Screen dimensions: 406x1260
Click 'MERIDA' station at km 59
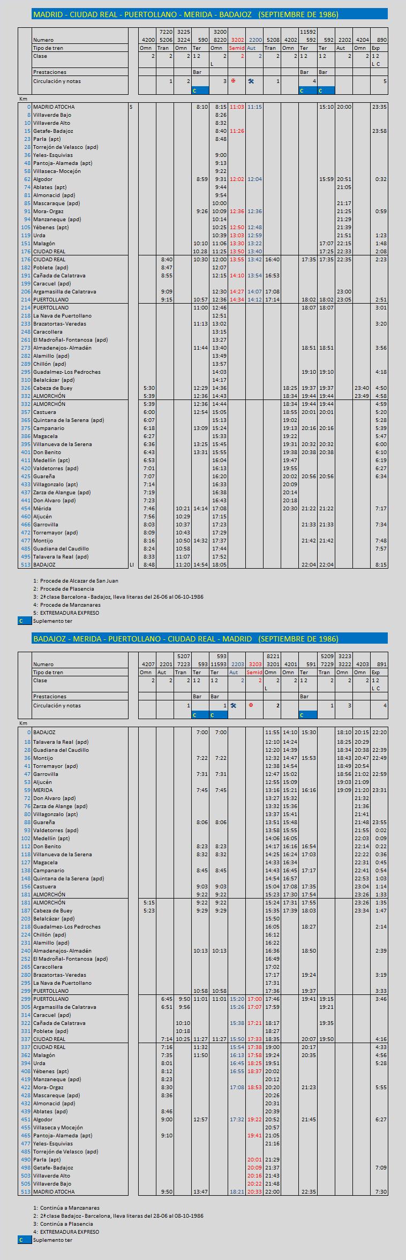tap(43, 790)
